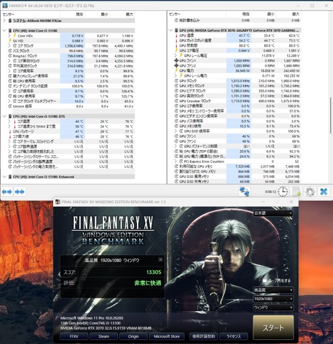The image size is (333, 344).
Task: Click the thermometer icon beside CPU パッケージ
Action: (x=10, y=132)
